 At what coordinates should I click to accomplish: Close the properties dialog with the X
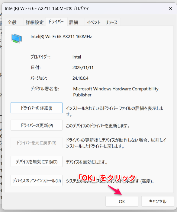click(x=170, y=8)
